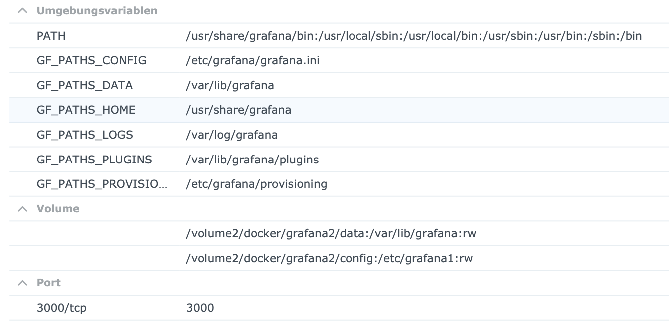
Task: Select the grafana2/config volume mapping row
Action: (x=329, y=258)
